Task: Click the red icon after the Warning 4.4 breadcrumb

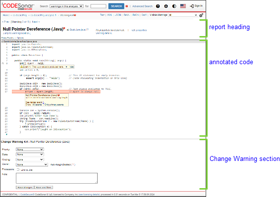Action: [75, 15]
